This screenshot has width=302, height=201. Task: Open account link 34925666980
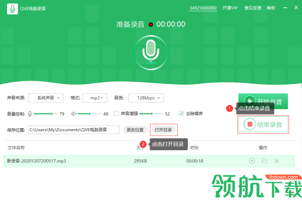203,8
